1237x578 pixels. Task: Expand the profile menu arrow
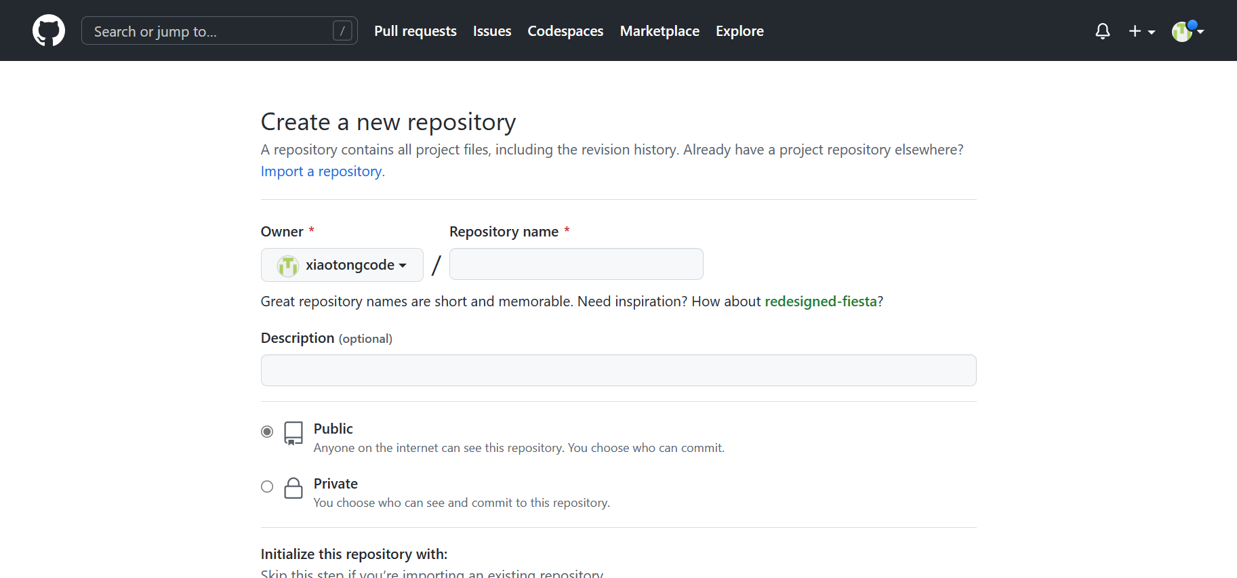pos(1200,31)
